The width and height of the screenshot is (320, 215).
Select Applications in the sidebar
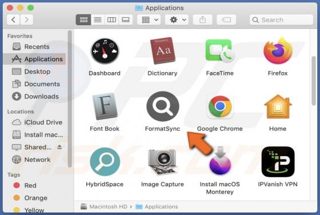34,59
